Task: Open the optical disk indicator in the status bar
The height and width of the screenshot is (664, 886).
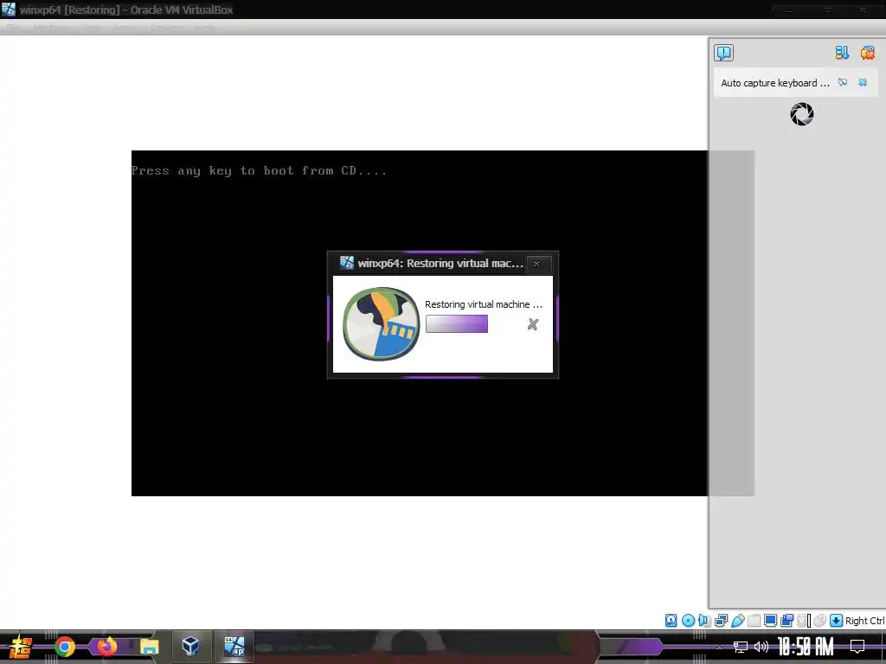Action: coord(688,621)
